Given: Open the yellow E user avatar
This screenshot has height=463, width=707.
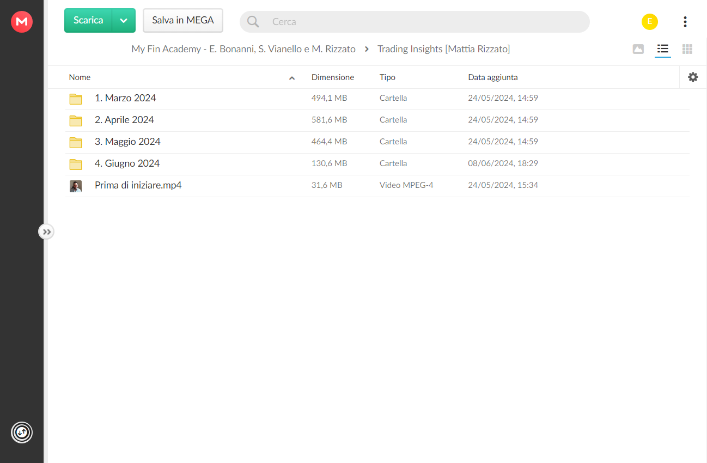Looking at the screenshot, I should coord(649,22).
